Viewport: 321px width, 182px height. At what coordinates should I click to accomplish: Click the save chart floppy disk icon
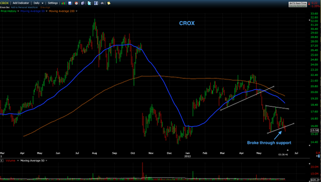(x=70, y=4)
